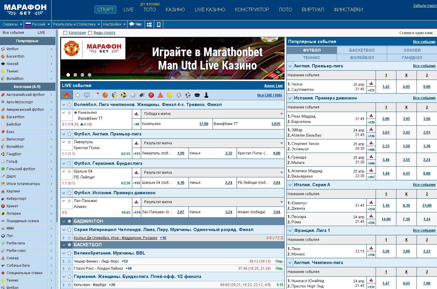
Task: Select the second banner carousel dot
Action: point(75,75)
